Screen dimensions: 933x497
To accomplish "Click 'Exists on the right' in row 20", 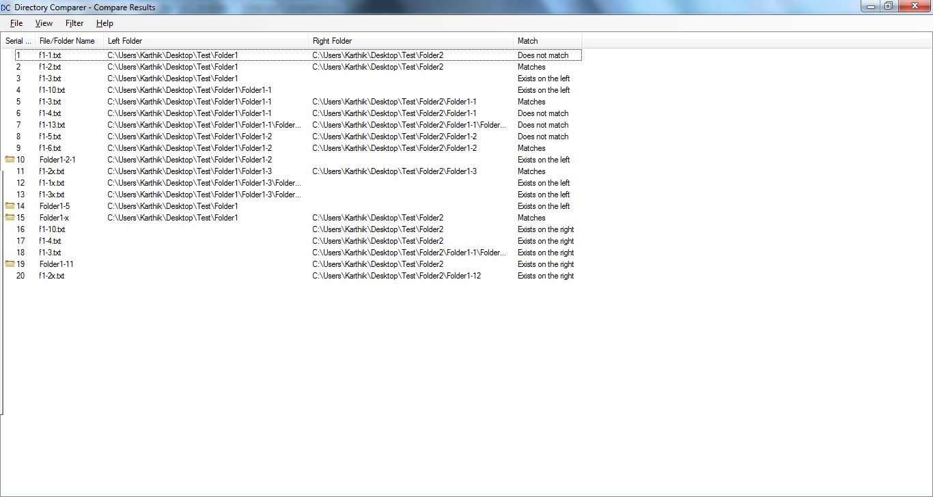I will tap(546, 276).
